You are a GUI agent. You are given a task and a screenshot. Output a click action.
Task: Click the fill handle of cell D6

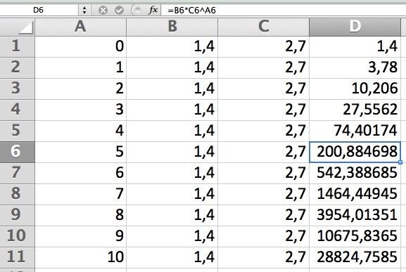pyautogui.click(x=400, y=162)
